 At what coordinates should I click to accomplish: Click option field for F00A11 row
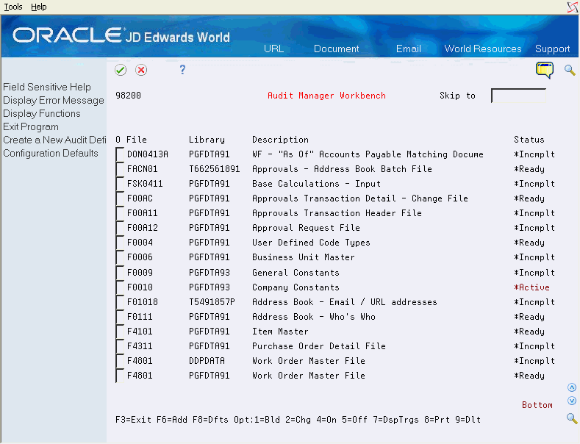pos(120,213)
